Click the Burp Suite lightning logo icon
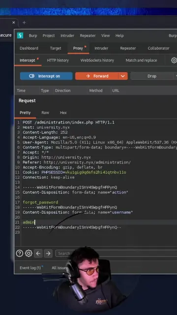This screenshot has height=315, width=177. point(20,35)
